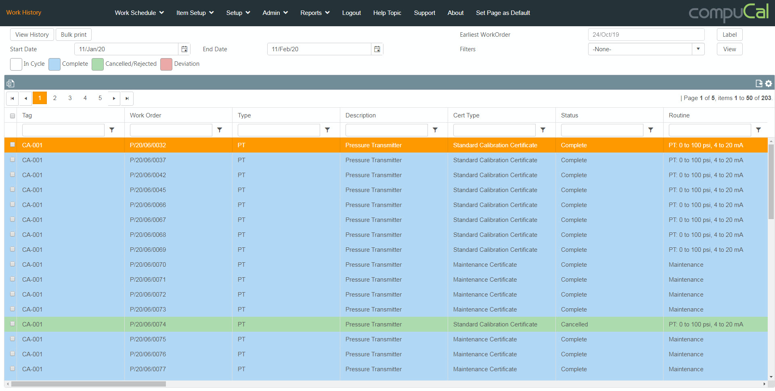This screenshot has height=391, width=775.
Task: Click the export document icon in grid header
Action: (x=759, y=84)
